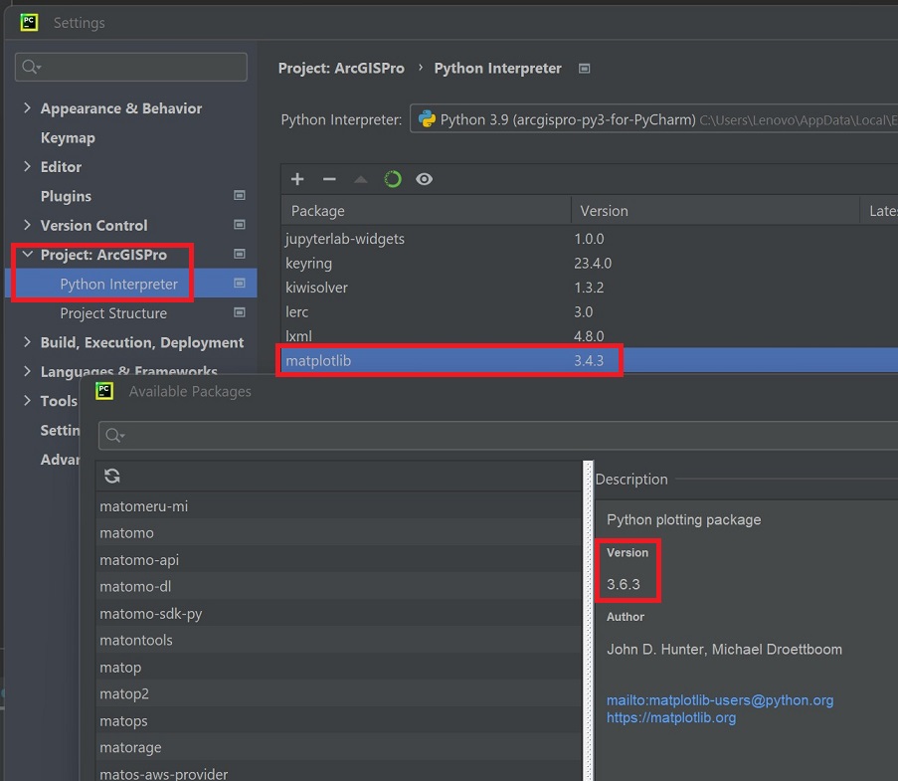Open Plugins settings

[66, 197]
